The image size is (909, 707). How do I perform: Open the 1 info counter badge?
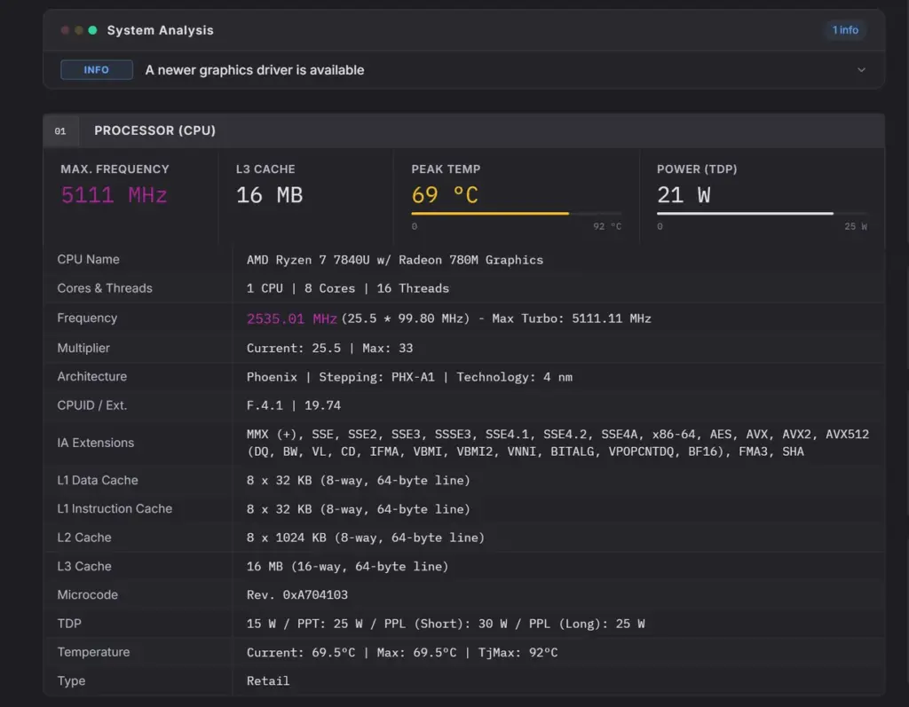845,30
